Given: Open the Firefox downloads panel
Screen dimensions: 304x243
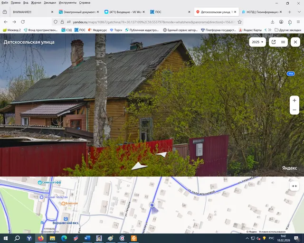Looking at the screenshot, I should coord(272,22).
